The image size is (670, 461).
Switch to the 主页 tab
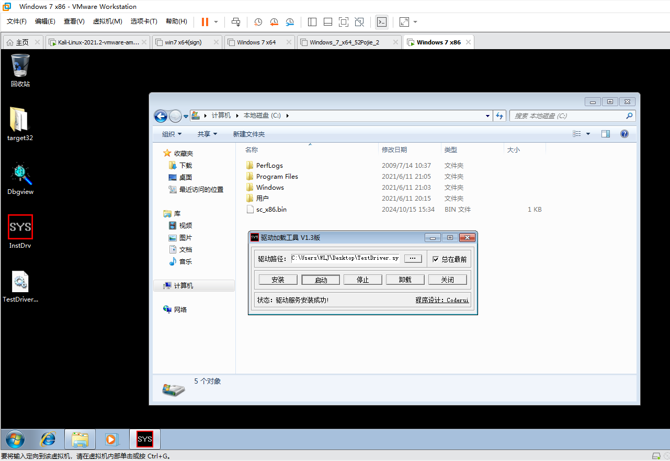coord(22,42)
